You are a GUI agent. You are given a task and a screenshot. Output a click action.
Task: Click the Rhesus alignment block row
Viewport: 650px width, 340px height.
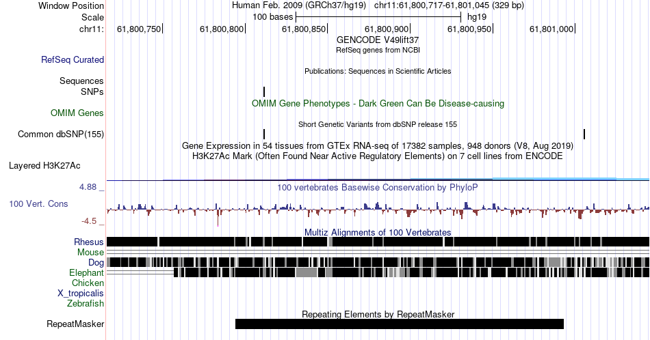378,242
